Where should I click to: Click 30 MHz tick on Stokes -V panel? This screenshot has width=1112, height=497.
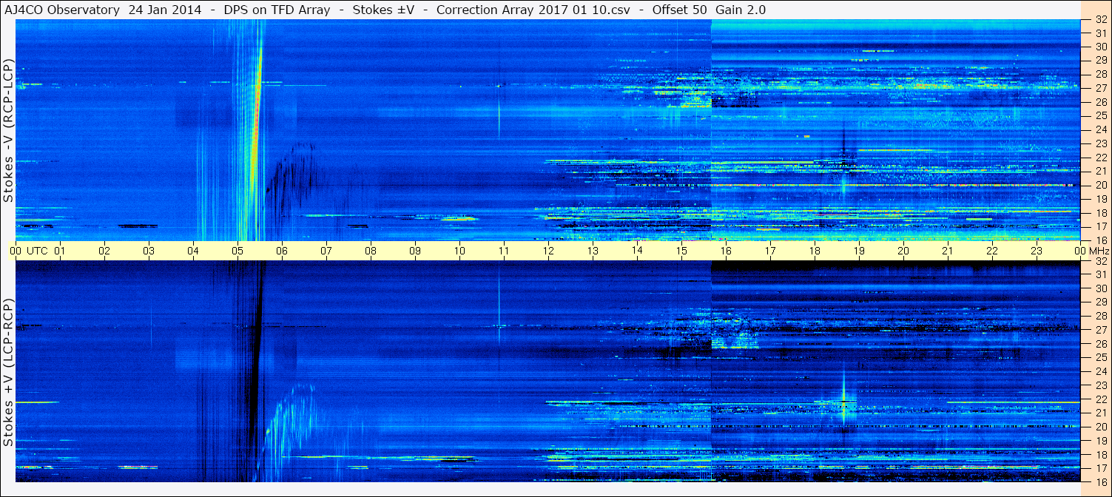(x=1100, y=47)
